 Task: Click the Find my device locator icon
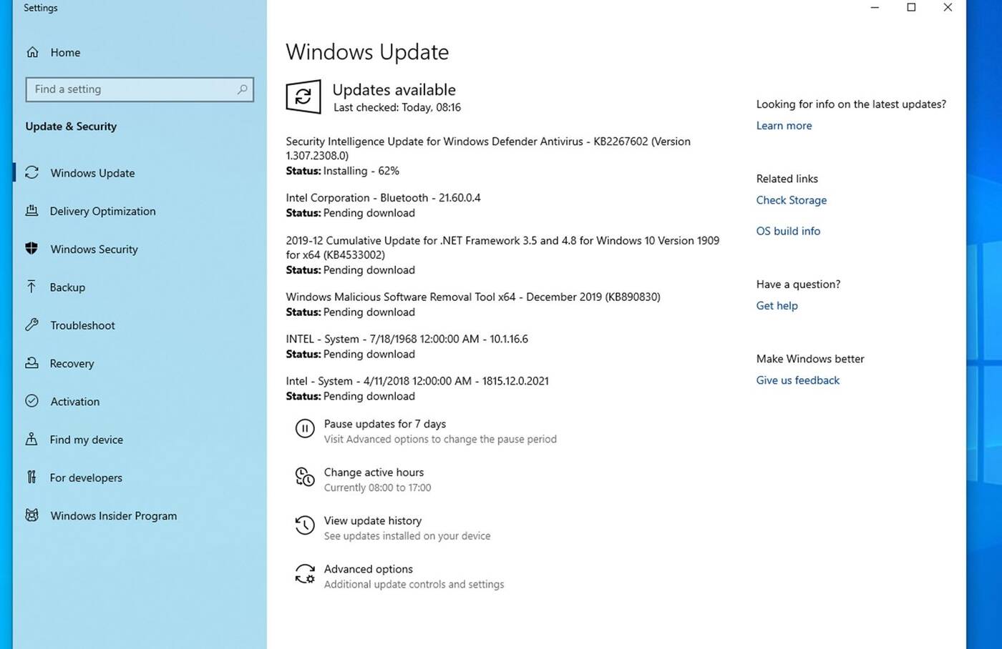31,439
